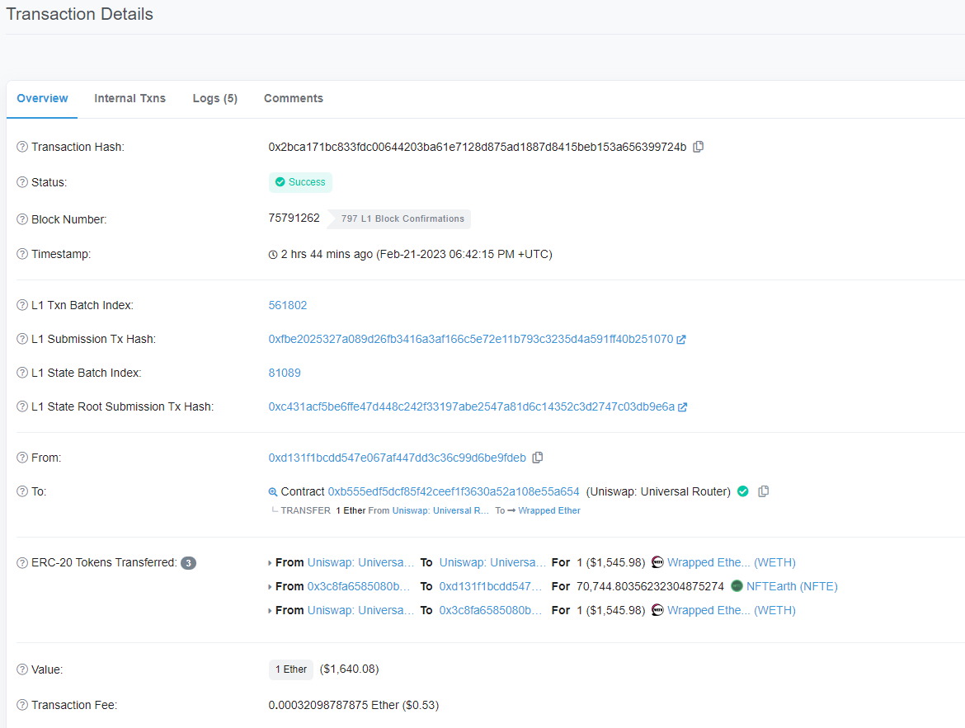Open external link icon for L1 State Root Submission
965x728 pixels.
click(683, 407)
